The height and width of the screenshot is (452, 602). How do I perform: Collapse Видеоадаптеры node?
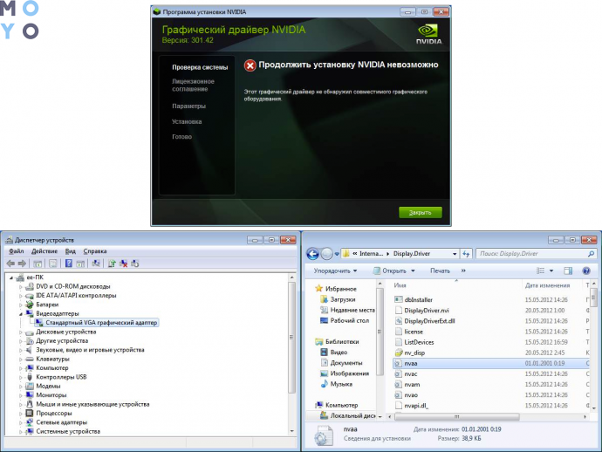pyautogui.click(x=21, y=314)
